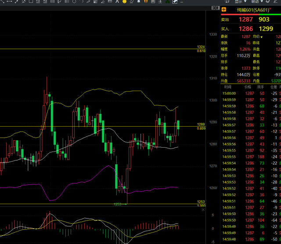Select the zigzag wave line tool
Screen dimensions: 281x244
click(x=88, y=1)
